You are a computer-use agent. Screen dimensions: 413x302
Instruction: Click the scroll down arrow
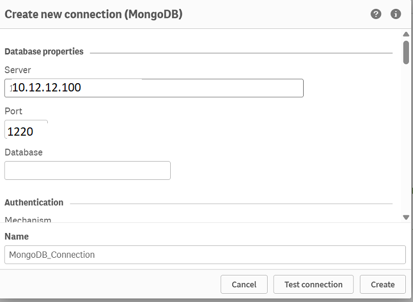pyautogui.click(x=406, y=218)
